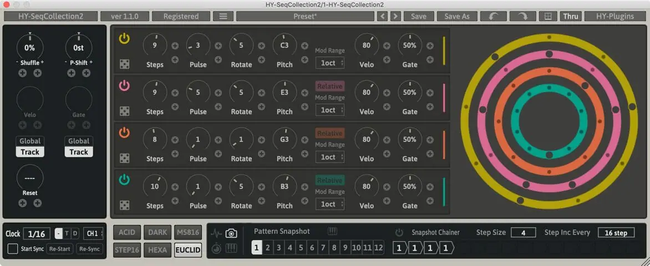
Task: Toggle the Snapshot Chainer power icon
Action: 399,233
